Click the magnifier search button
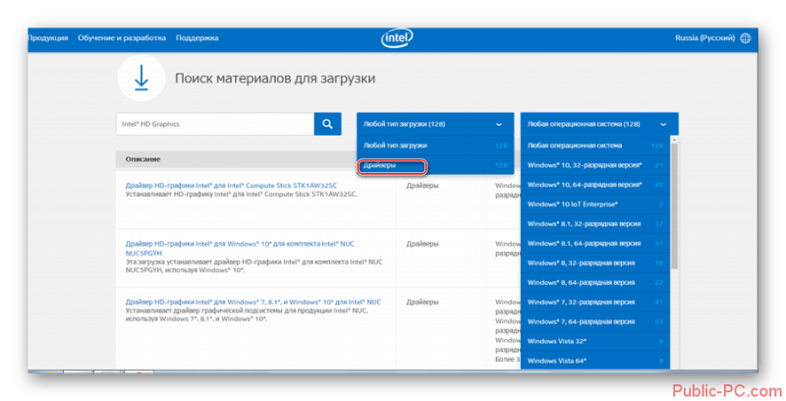Viewport: 786px width, 401px height. pos(328,124)
